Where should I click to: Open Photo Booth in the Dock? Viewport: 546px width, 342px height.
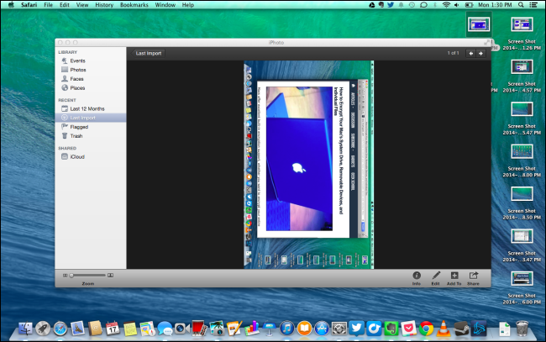tap(200, 329)
